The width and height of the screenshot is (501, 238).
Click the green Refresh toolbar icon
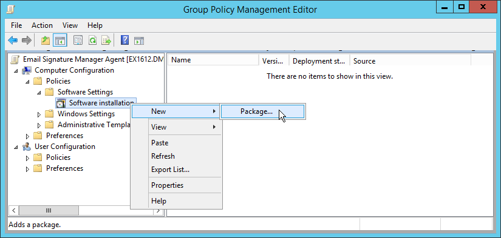92,41
